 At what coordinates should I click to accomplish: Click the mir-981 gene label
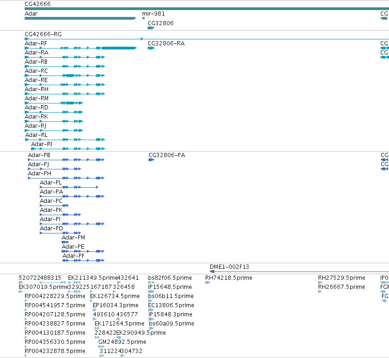(x=153, y=14)
